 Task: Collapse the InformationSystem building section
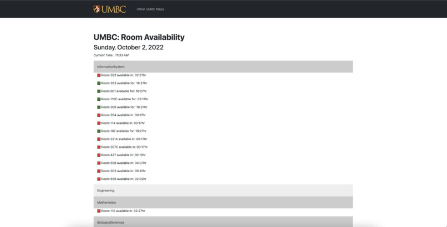[223, 66]
